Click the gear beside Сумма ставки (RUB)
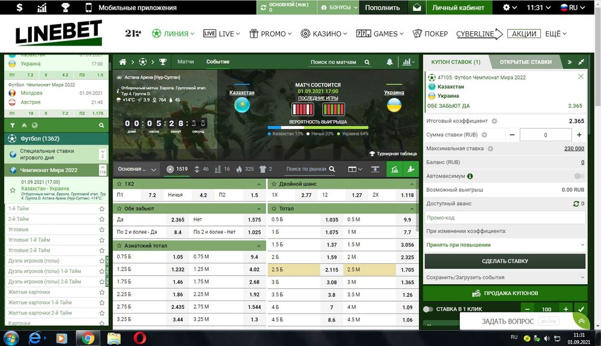 tap(484, 135)
